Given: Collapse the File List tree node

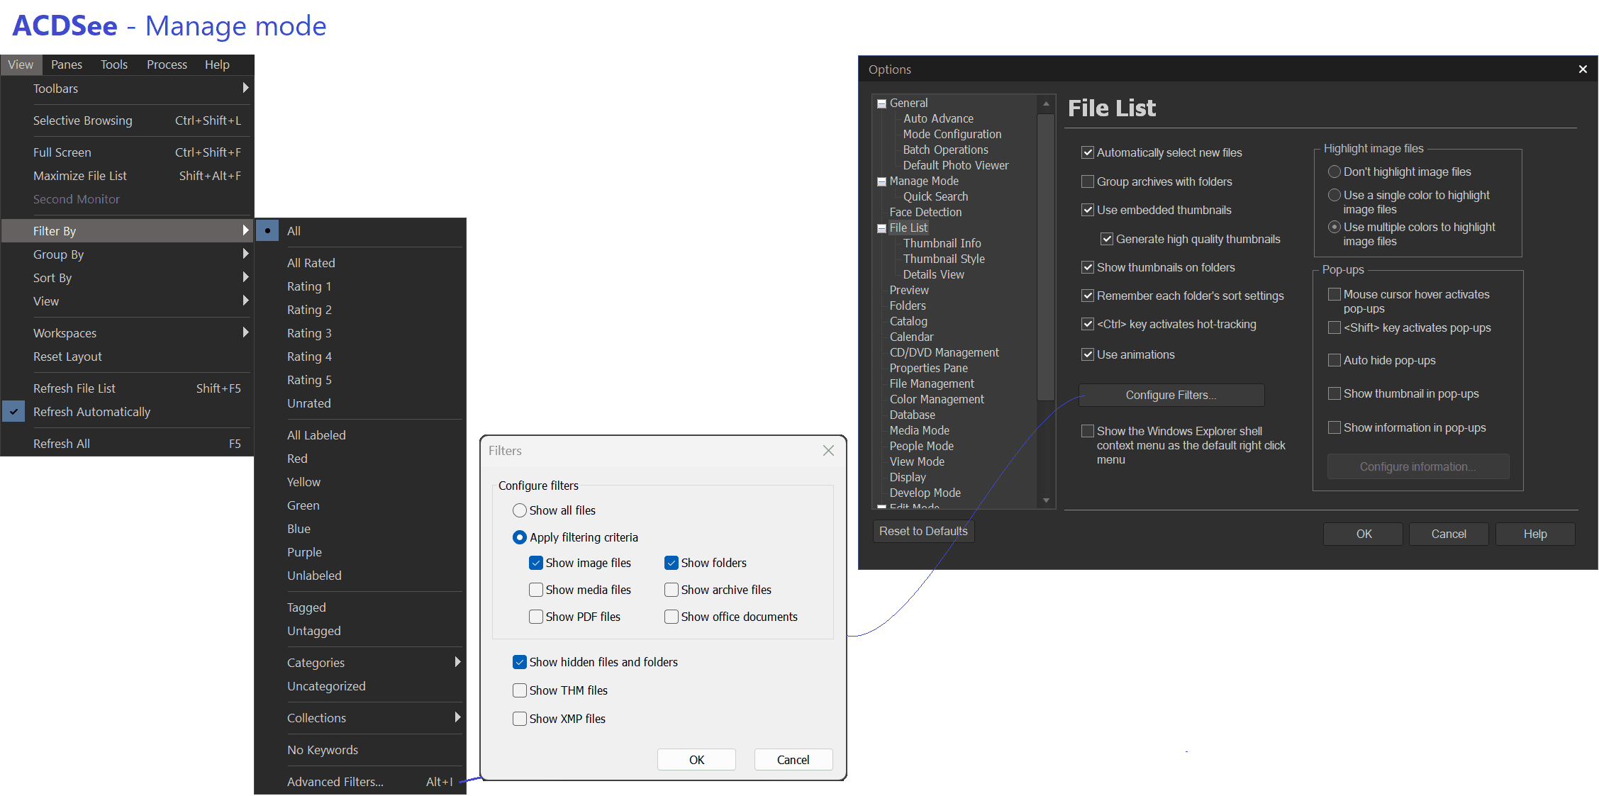Looking at the screenshot, I should click(x=881, y=228).
